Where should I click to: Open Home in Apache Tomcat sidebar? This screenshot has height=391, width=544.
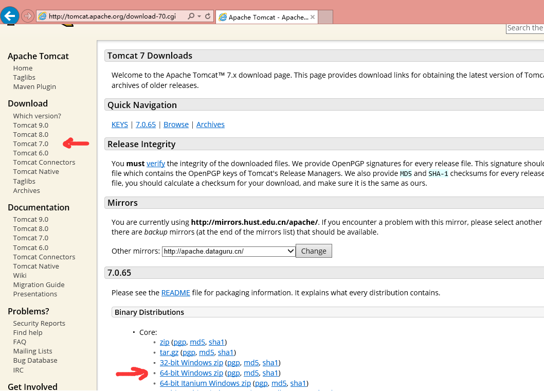point(23,68)
